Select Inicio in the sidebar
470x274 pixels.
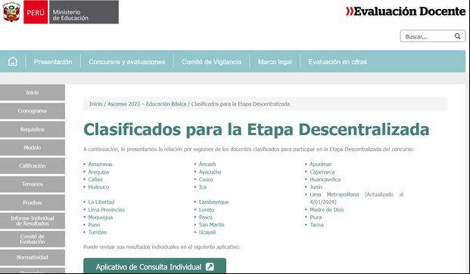tap(33, 92)
